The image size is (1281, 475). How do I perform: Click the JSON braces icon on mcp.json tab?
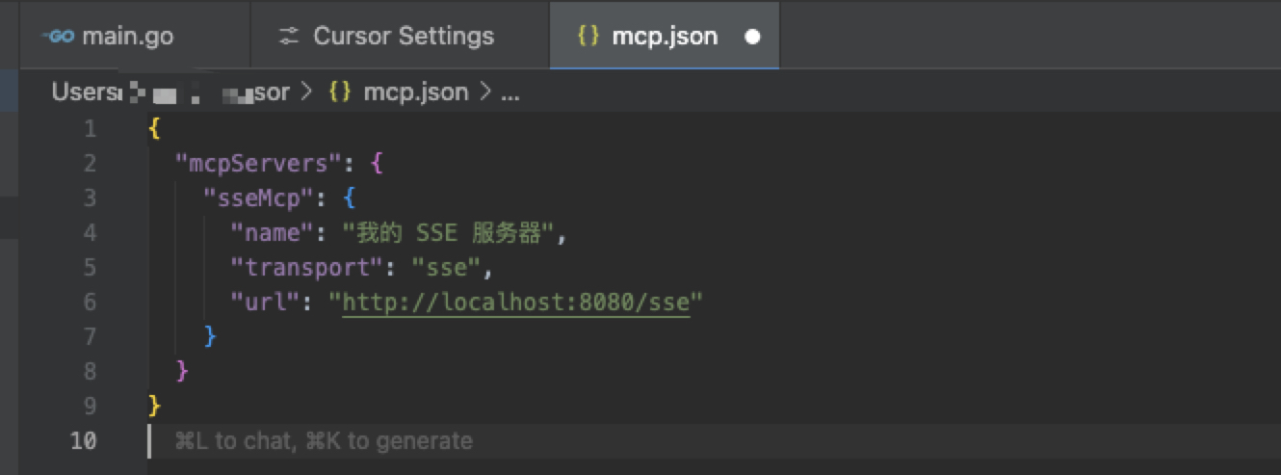(588, 37)
